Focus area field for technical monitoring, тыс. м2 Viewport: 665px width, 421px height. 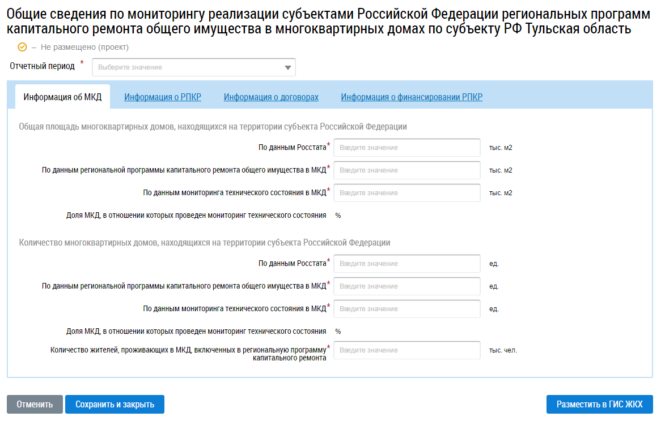tap(406, 192)
